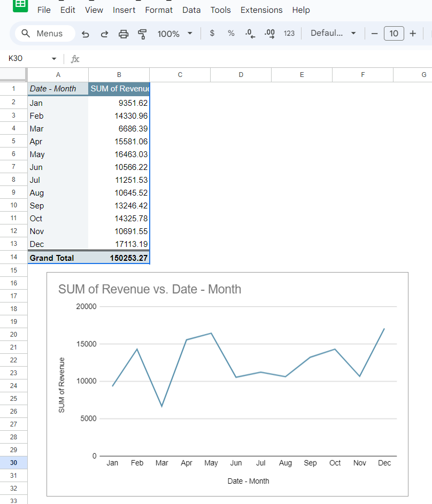
Task: Open the File menu
Action: point(44,10)
